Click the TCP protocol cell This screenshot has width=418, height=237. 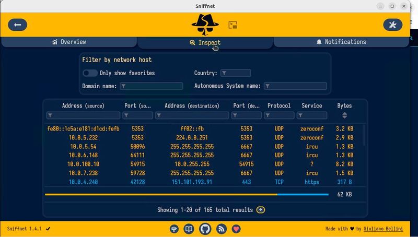[279, 182]
